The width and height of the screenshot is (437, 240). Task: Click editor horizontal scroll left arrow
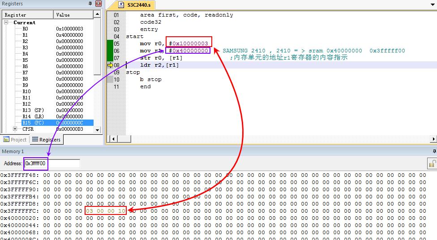113,138
